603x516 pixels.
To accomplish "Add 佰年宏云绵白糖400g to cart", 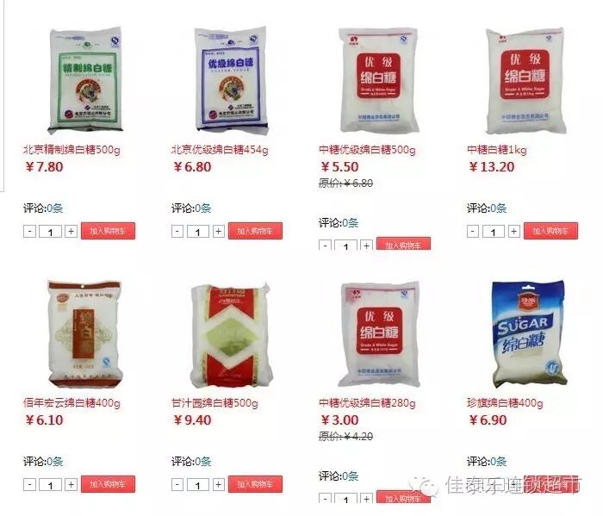I will pyautogui.click(x=108, y=484).
